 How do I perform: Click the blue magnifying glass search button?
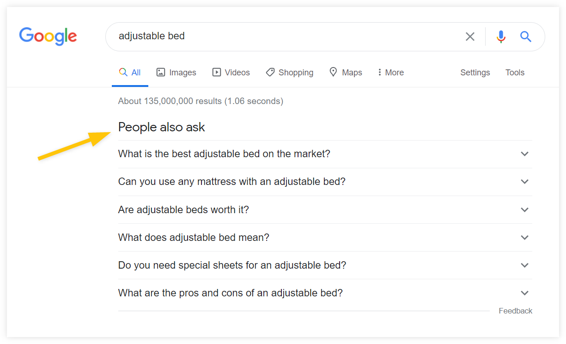[x=526, y=37]
